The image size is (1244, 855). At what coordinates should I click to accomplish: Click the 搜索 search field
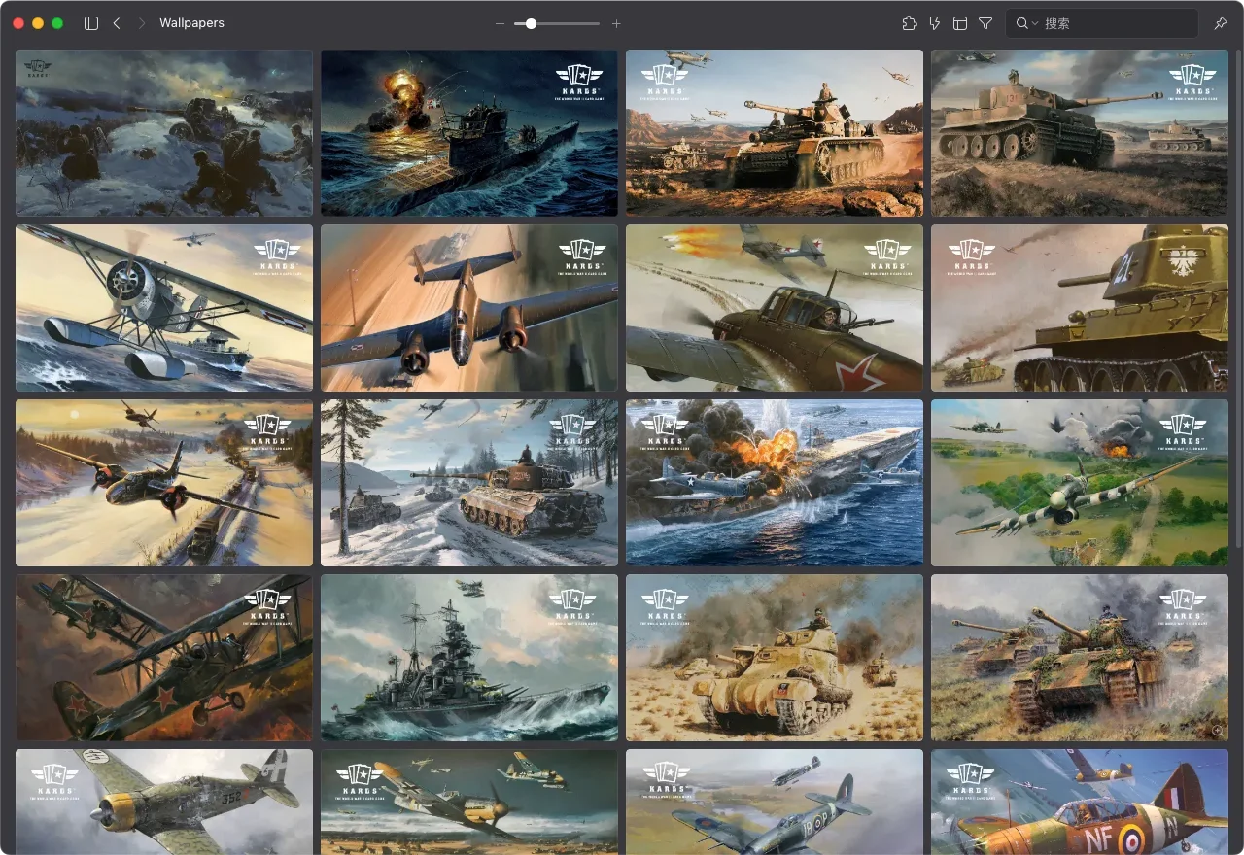click(1101, 23)
